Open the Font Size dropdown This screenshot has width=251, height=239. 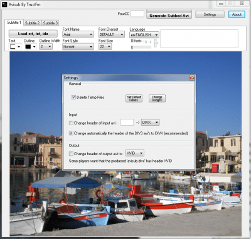coord(105,47)
